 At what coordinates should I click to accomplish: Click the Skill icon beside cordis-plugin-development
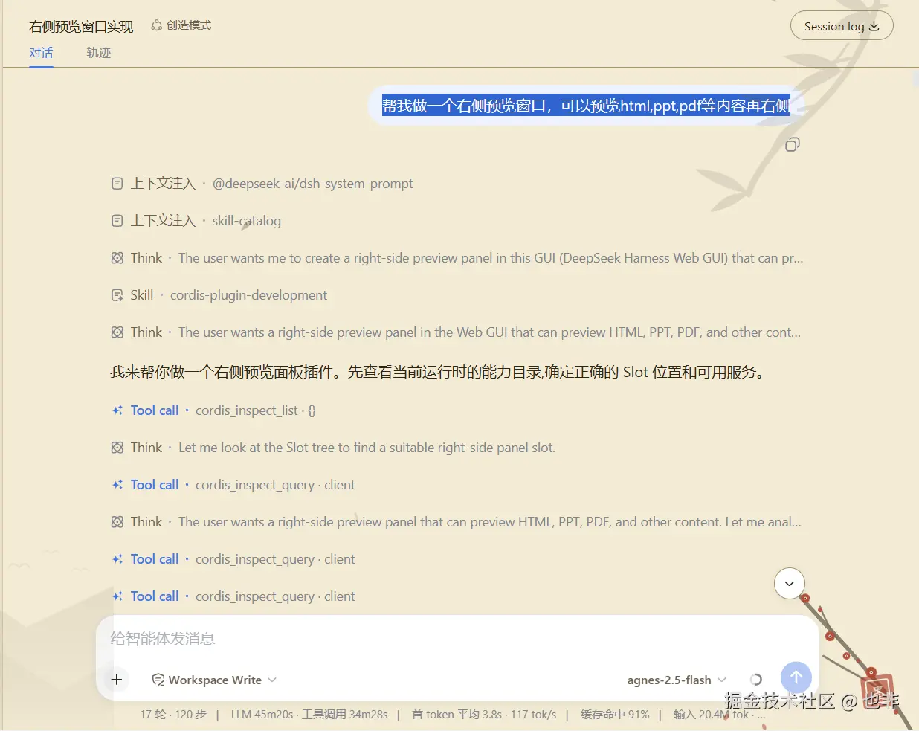[x=117, y=295]
